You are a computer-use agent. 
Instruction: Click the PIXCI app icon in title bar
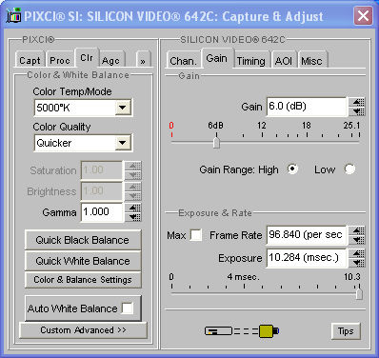(x=13, y=16)
